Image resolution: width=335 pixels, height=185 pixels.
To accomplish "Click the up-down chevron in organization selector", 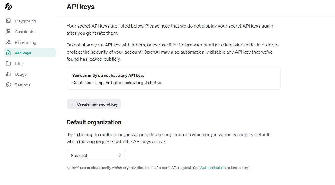I will click(120, 155).
